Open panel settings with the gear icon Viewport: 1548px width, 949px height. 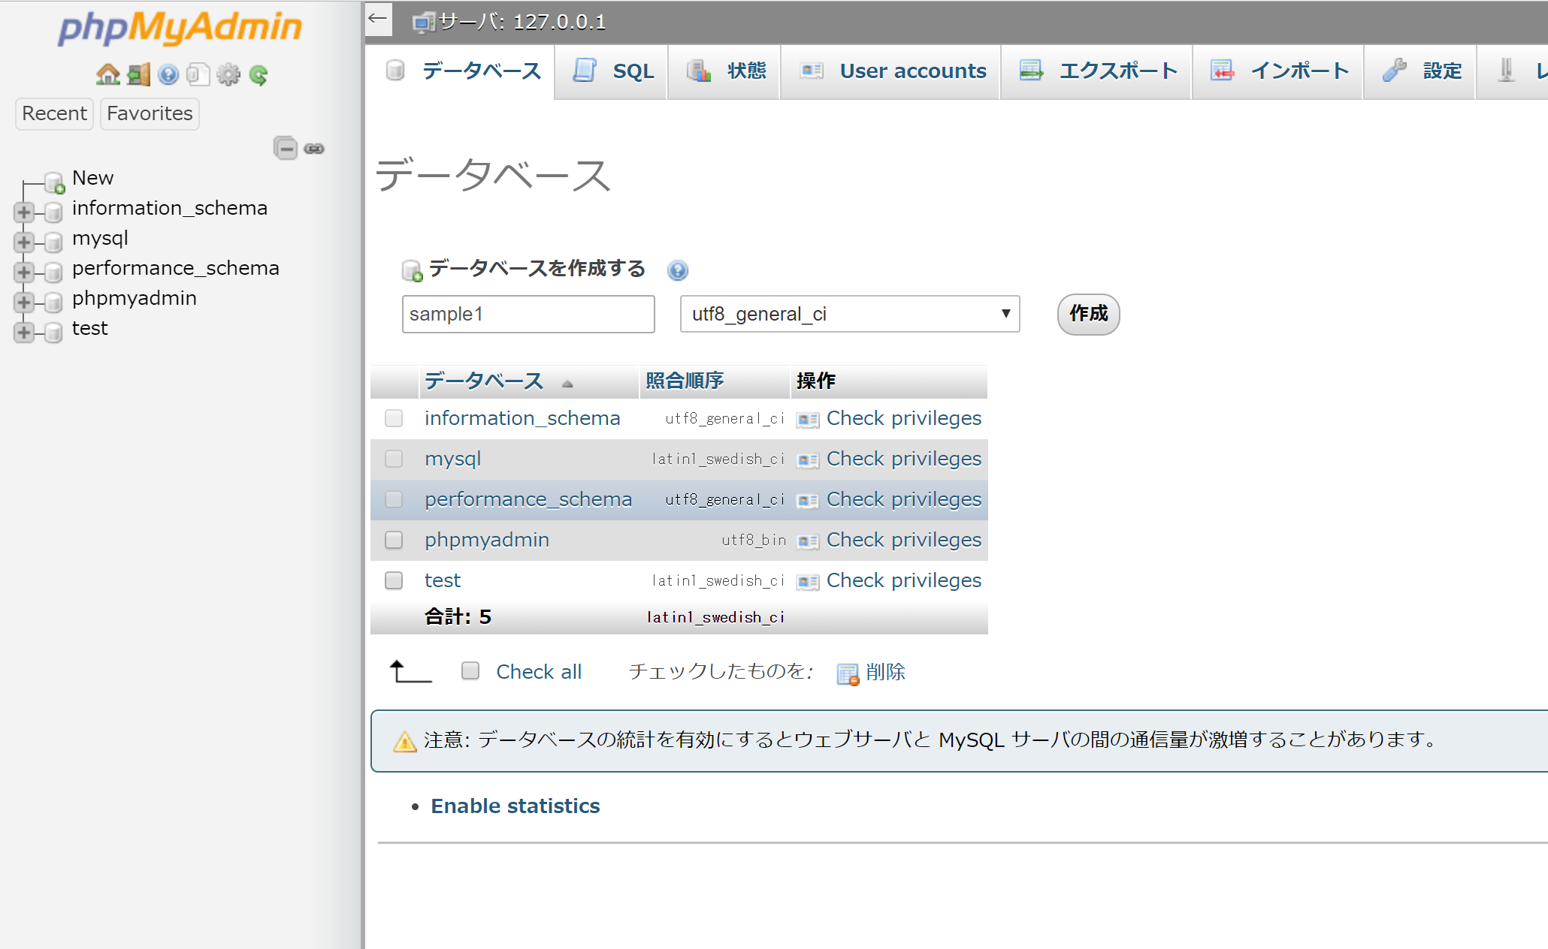tap(228, 74)
